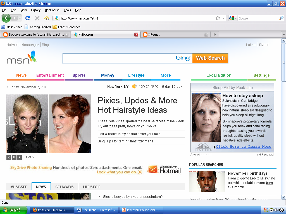Open the File menu
Screen dimensions: 286x214
pos(4,10)
